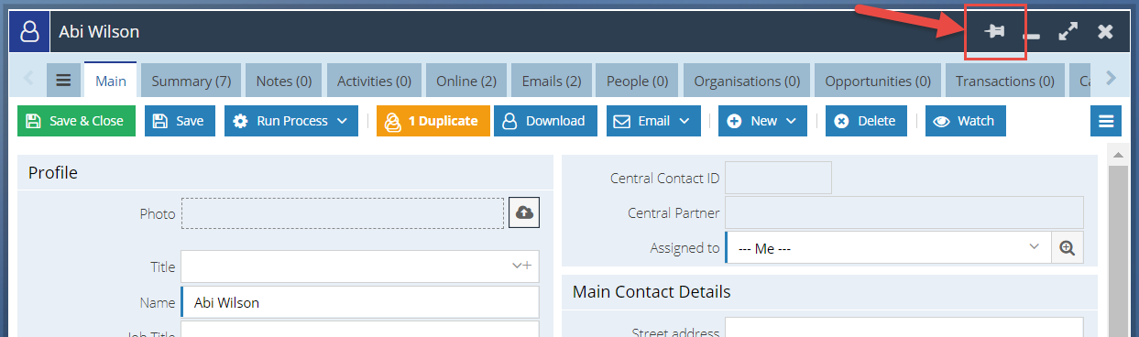Open the Email dropdown menu
Screen dimensions: 1139x337
click(653, 121)
